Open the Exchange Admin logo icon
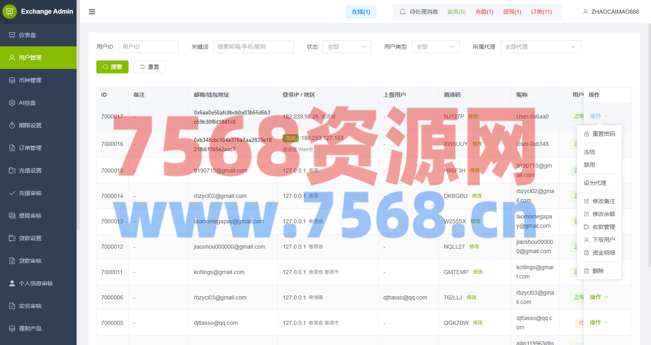 (10, 12)
